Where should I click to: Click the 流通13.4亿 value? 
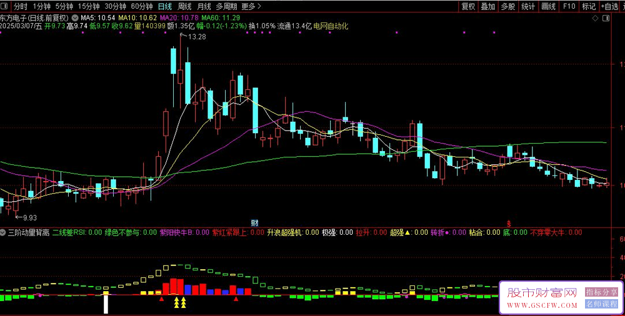pos(294,26)
